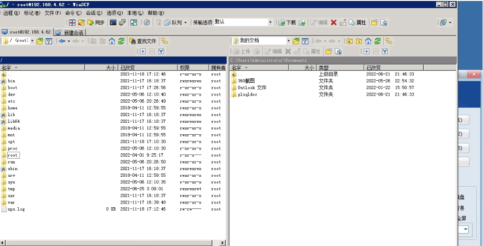Sort remote files by 权限 column

(193, 67)
